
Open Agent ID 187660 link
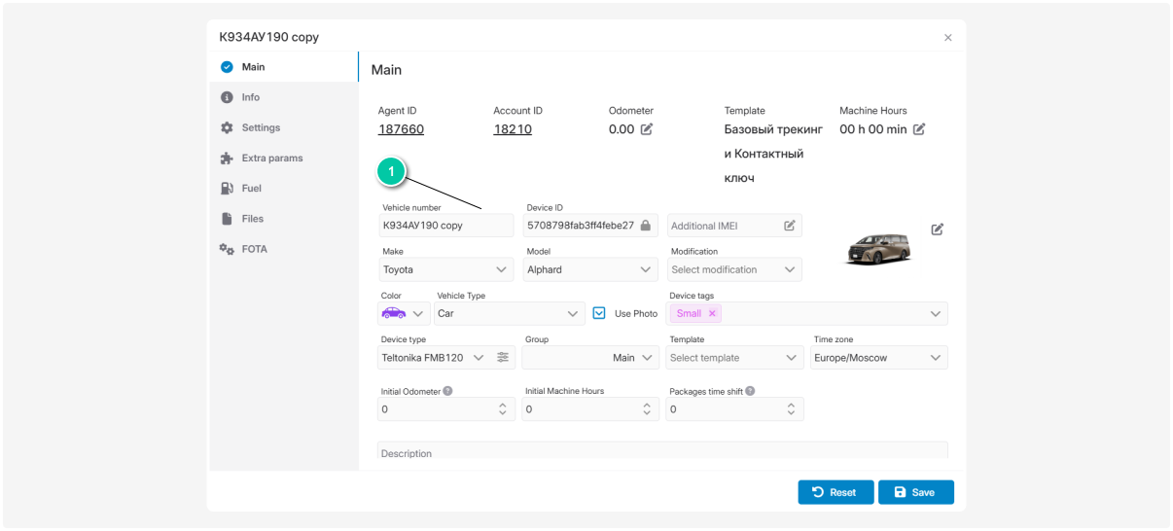point(401,129)
